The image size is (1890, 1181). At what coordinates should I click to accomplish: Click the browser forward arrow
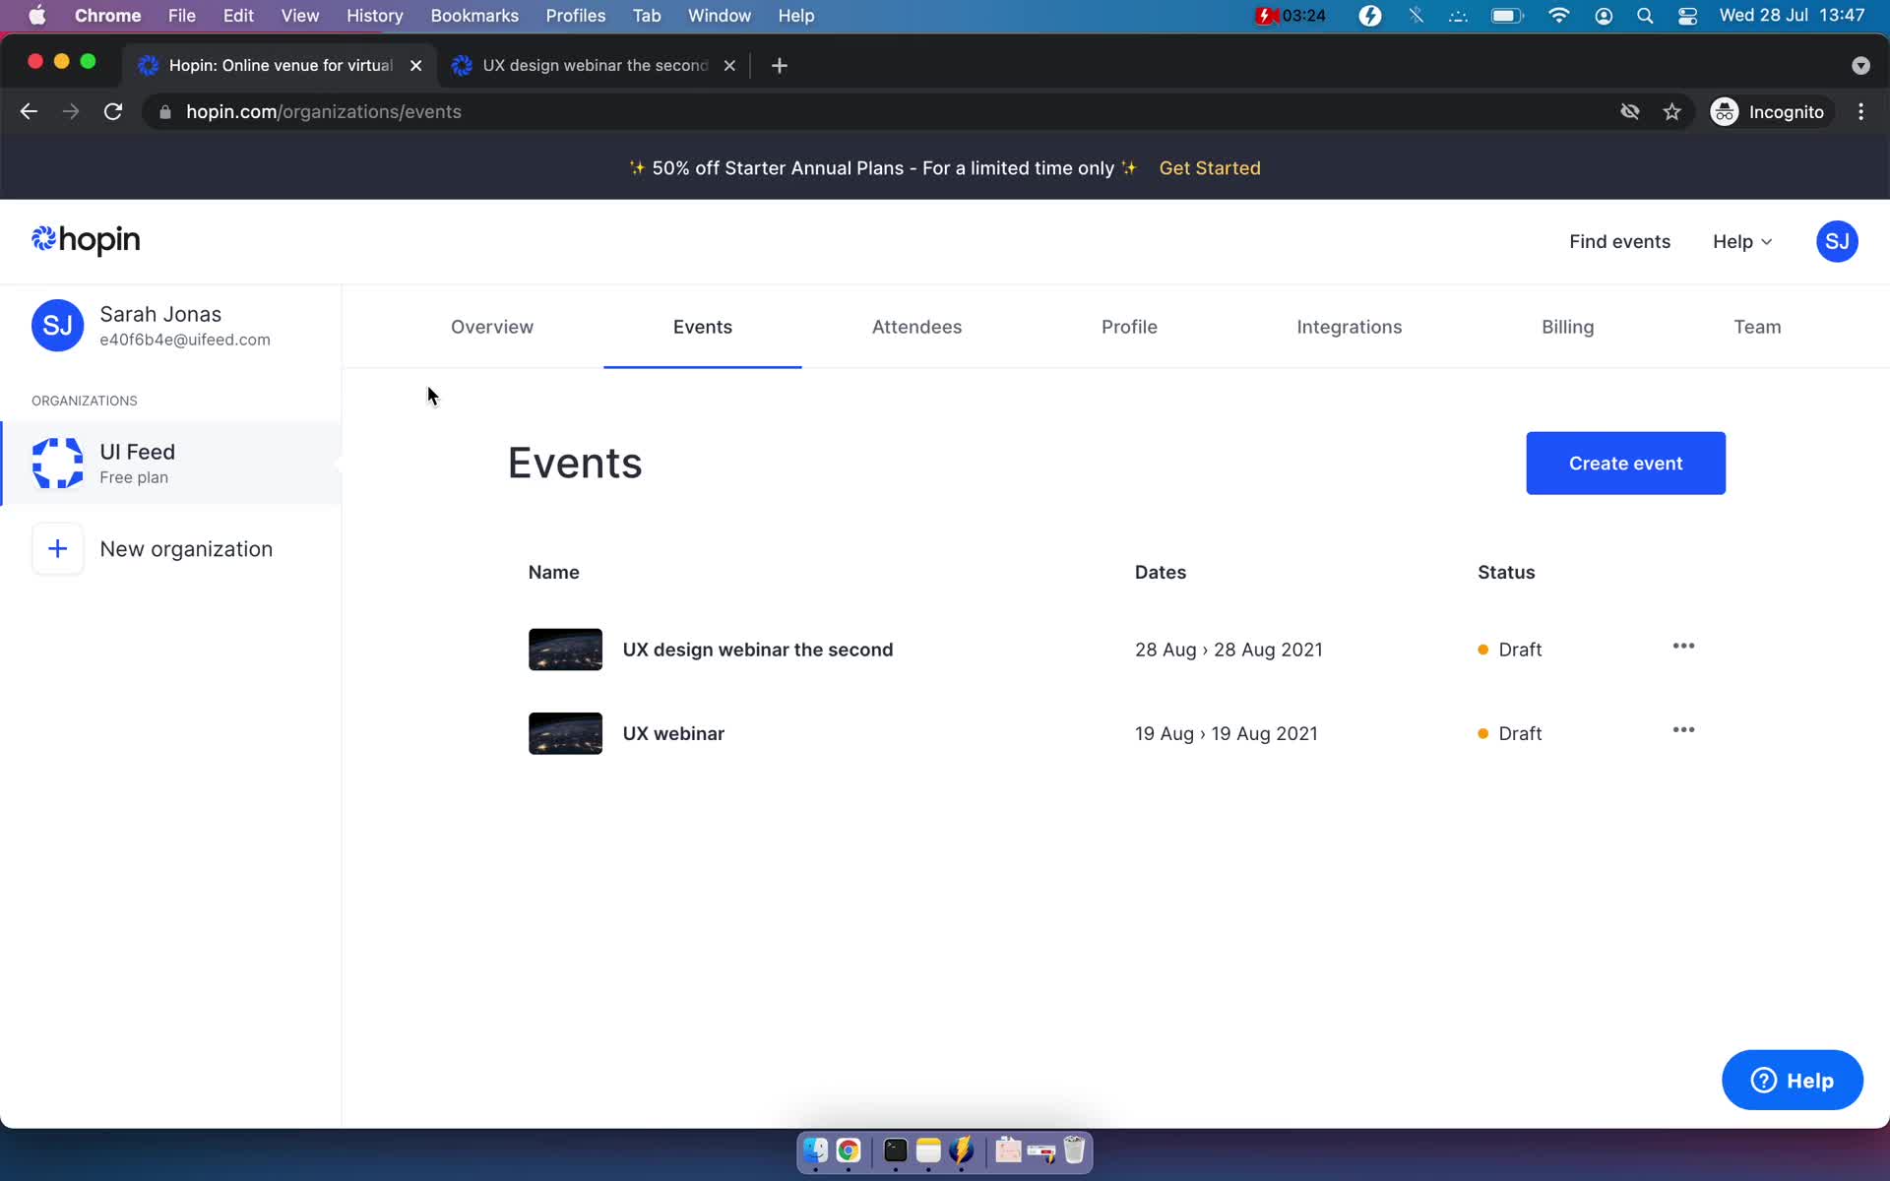click(71, 111)
